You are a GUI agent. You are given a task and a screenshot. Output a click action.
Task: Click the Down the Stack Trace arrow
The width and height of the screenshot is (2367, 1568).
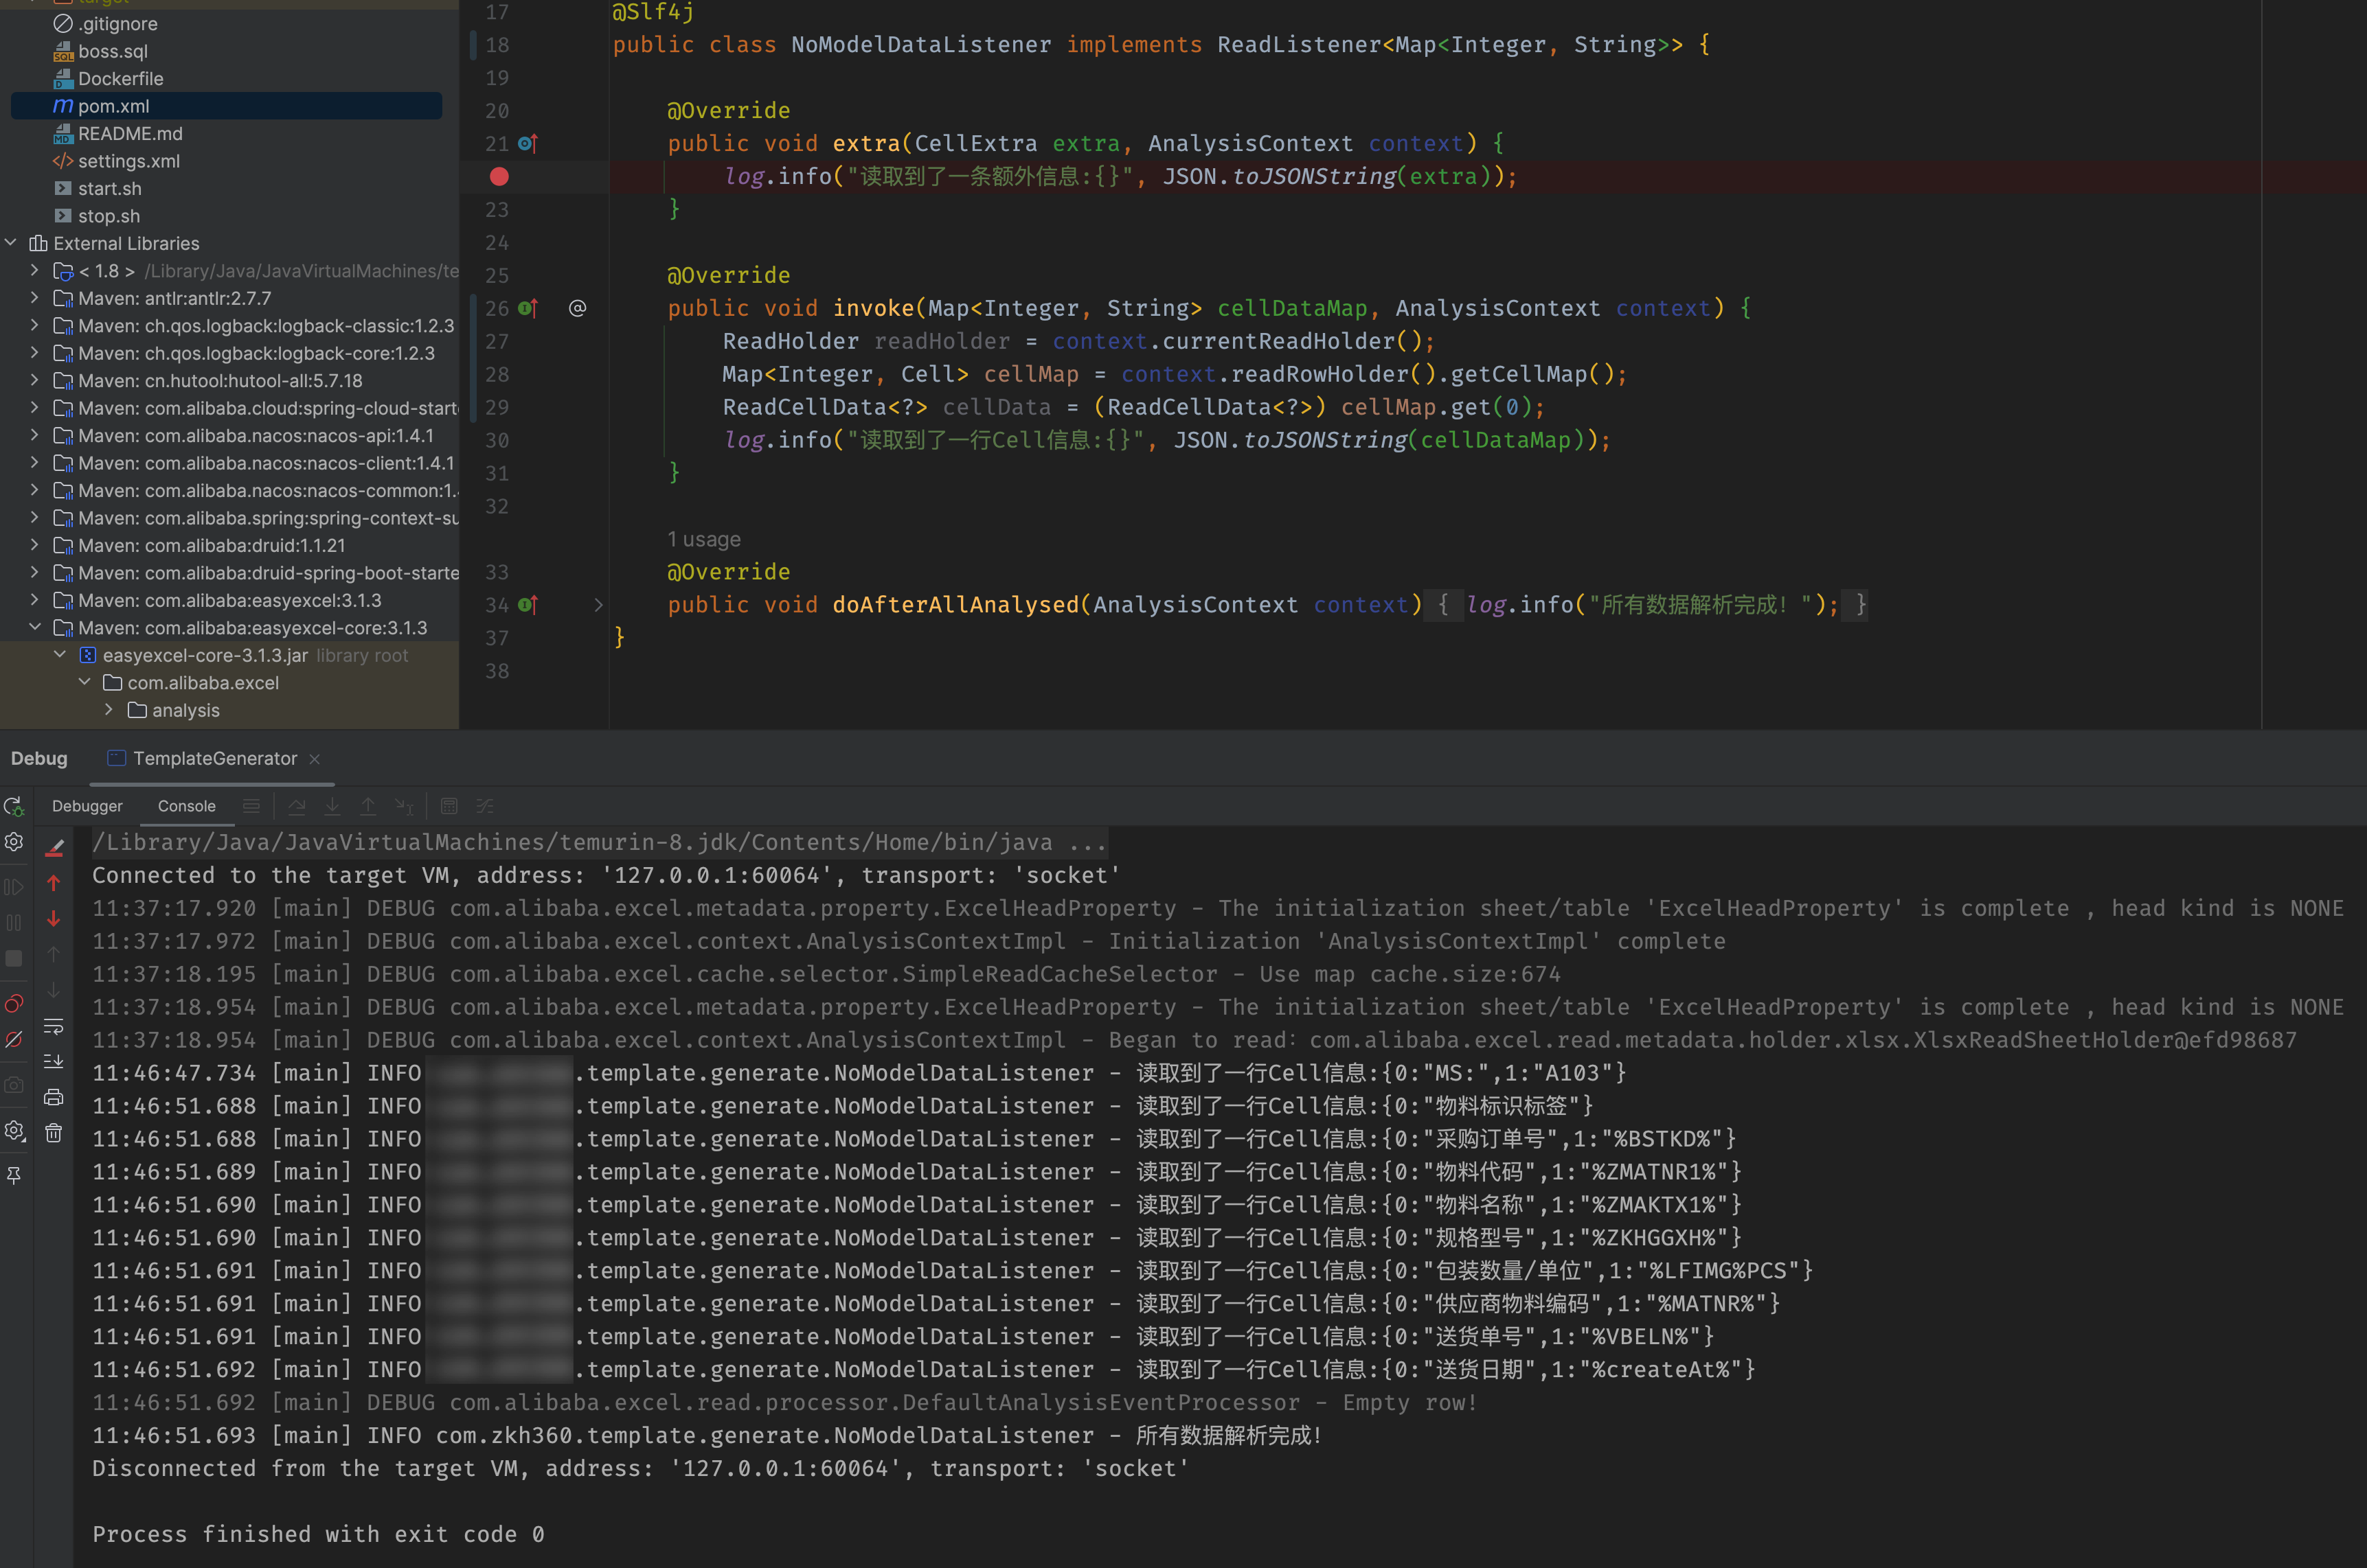(x=54, y=918)
